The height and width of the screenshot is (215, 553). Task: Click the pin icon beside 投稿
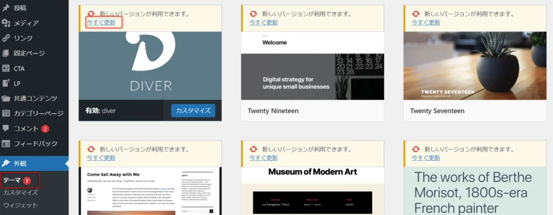[x=6, y=8]
